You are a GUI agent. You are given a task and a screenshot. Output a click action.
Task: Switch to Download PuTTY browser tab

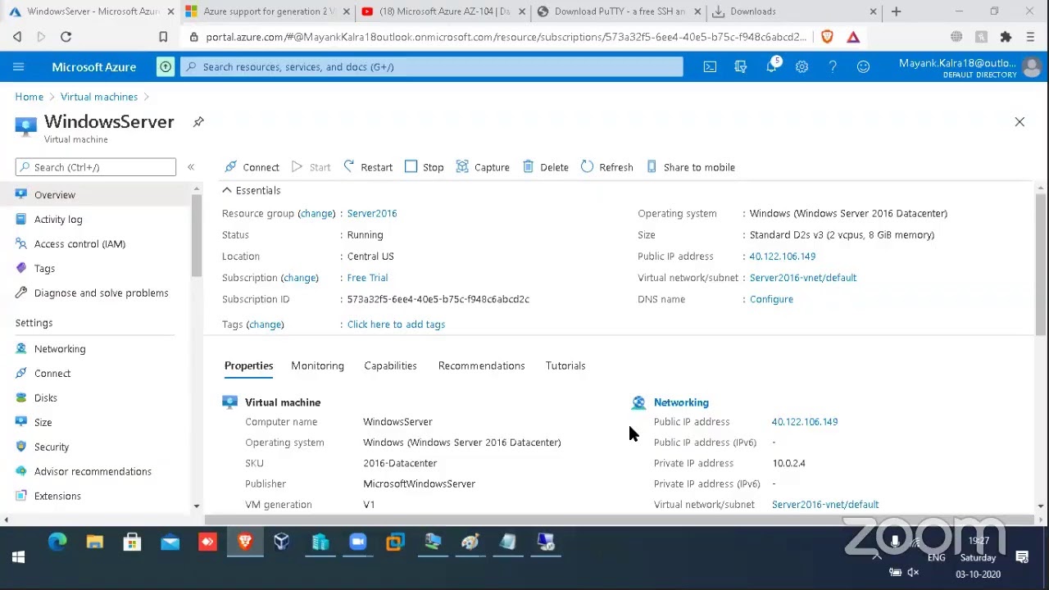619,11
